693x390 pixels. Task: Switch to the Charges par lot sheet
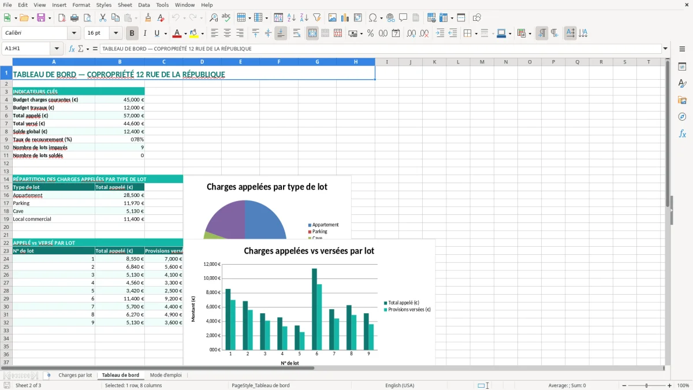[75, 376]
